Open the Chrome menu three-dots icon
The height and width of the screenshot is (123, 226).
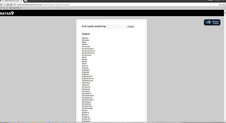(224, 5)
